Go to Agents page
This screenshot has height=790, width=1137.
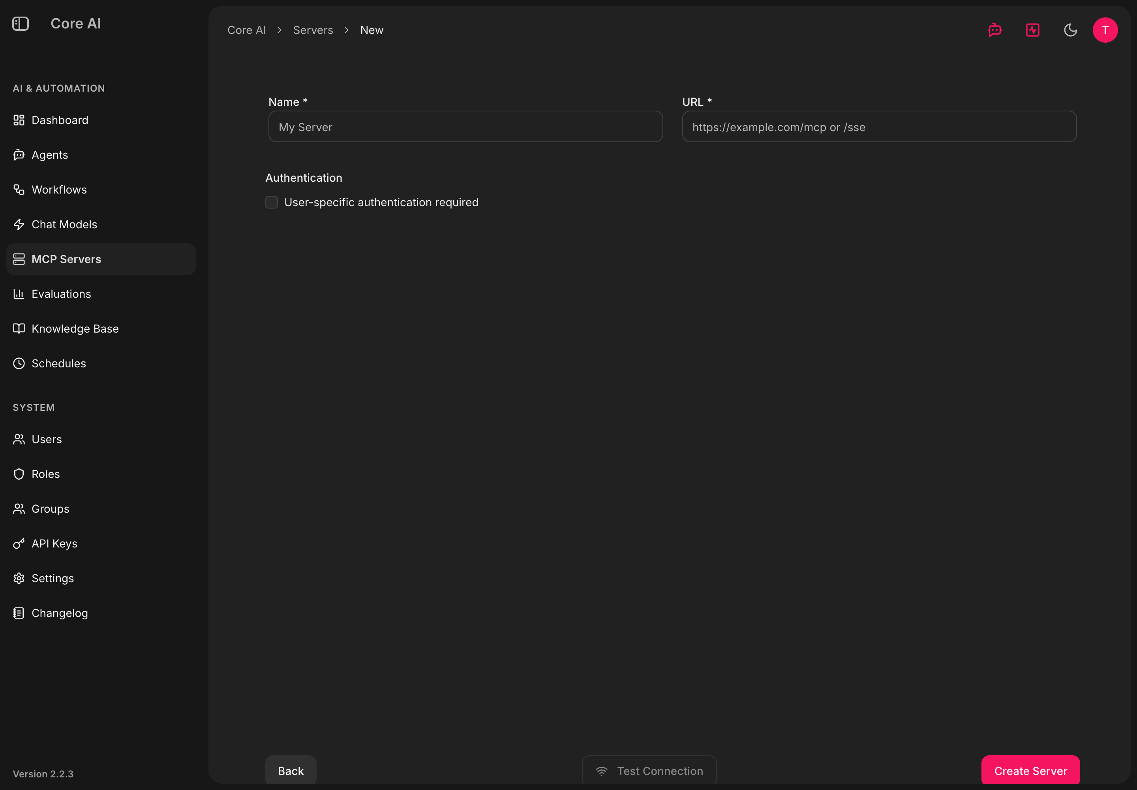[x=101, y=155]
